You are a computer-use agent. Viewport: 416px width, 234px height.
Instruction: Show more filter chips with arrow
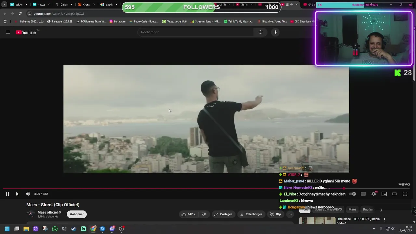click(381, 210)
